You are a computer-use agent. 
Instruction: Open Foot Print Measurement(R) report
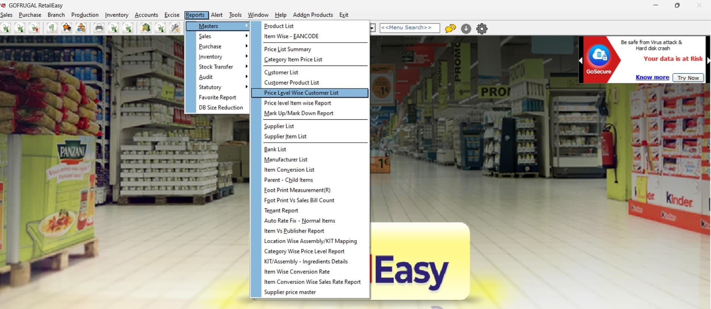[309, 190]
